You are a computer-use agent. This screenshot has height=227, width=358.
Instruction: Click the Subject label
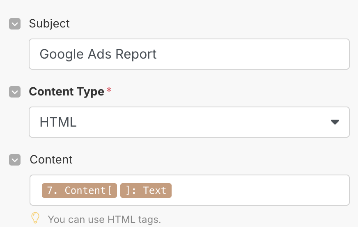point(49,24)
